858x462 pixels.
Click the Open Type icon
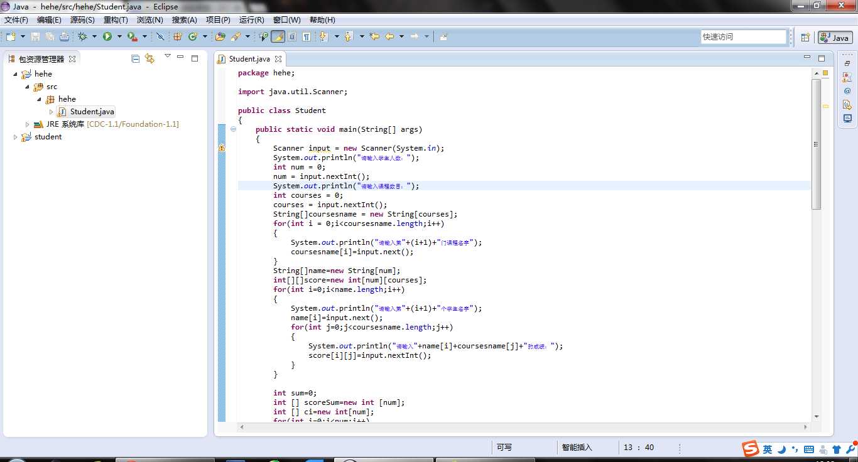[x=220, y=37]
